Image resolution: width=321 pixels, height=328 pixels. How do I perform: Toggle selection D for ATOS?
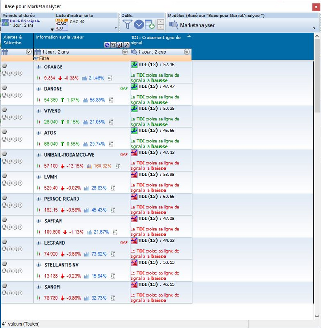point(20,139)
